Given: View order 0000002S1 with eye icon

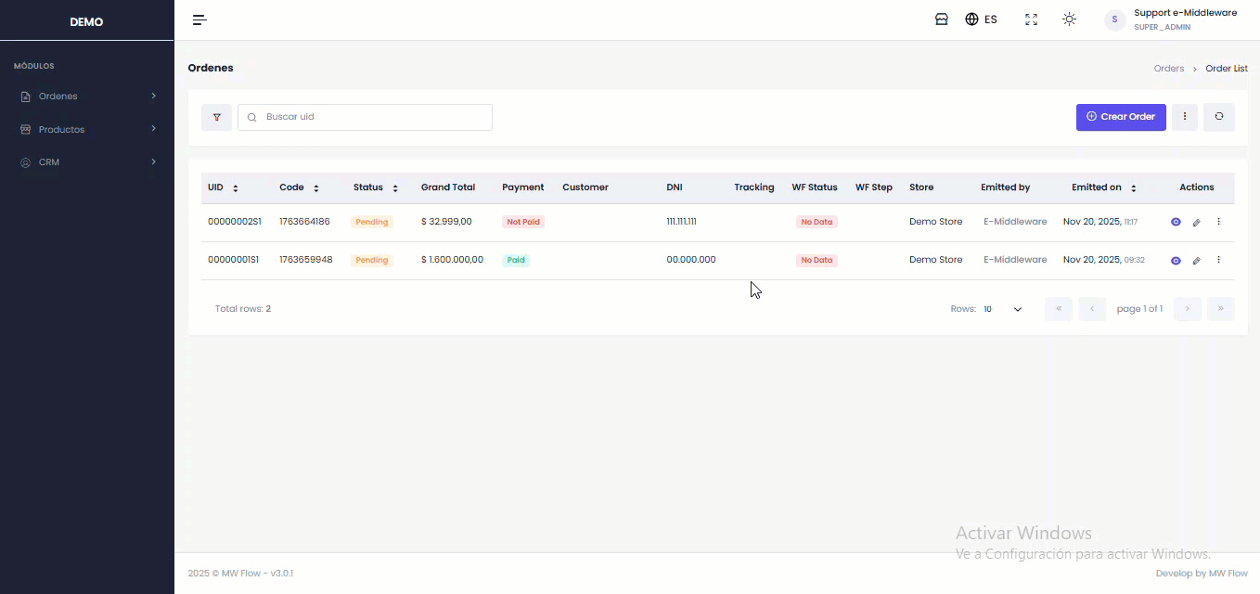Looking at the screenshot, I should coord(1176,223).
